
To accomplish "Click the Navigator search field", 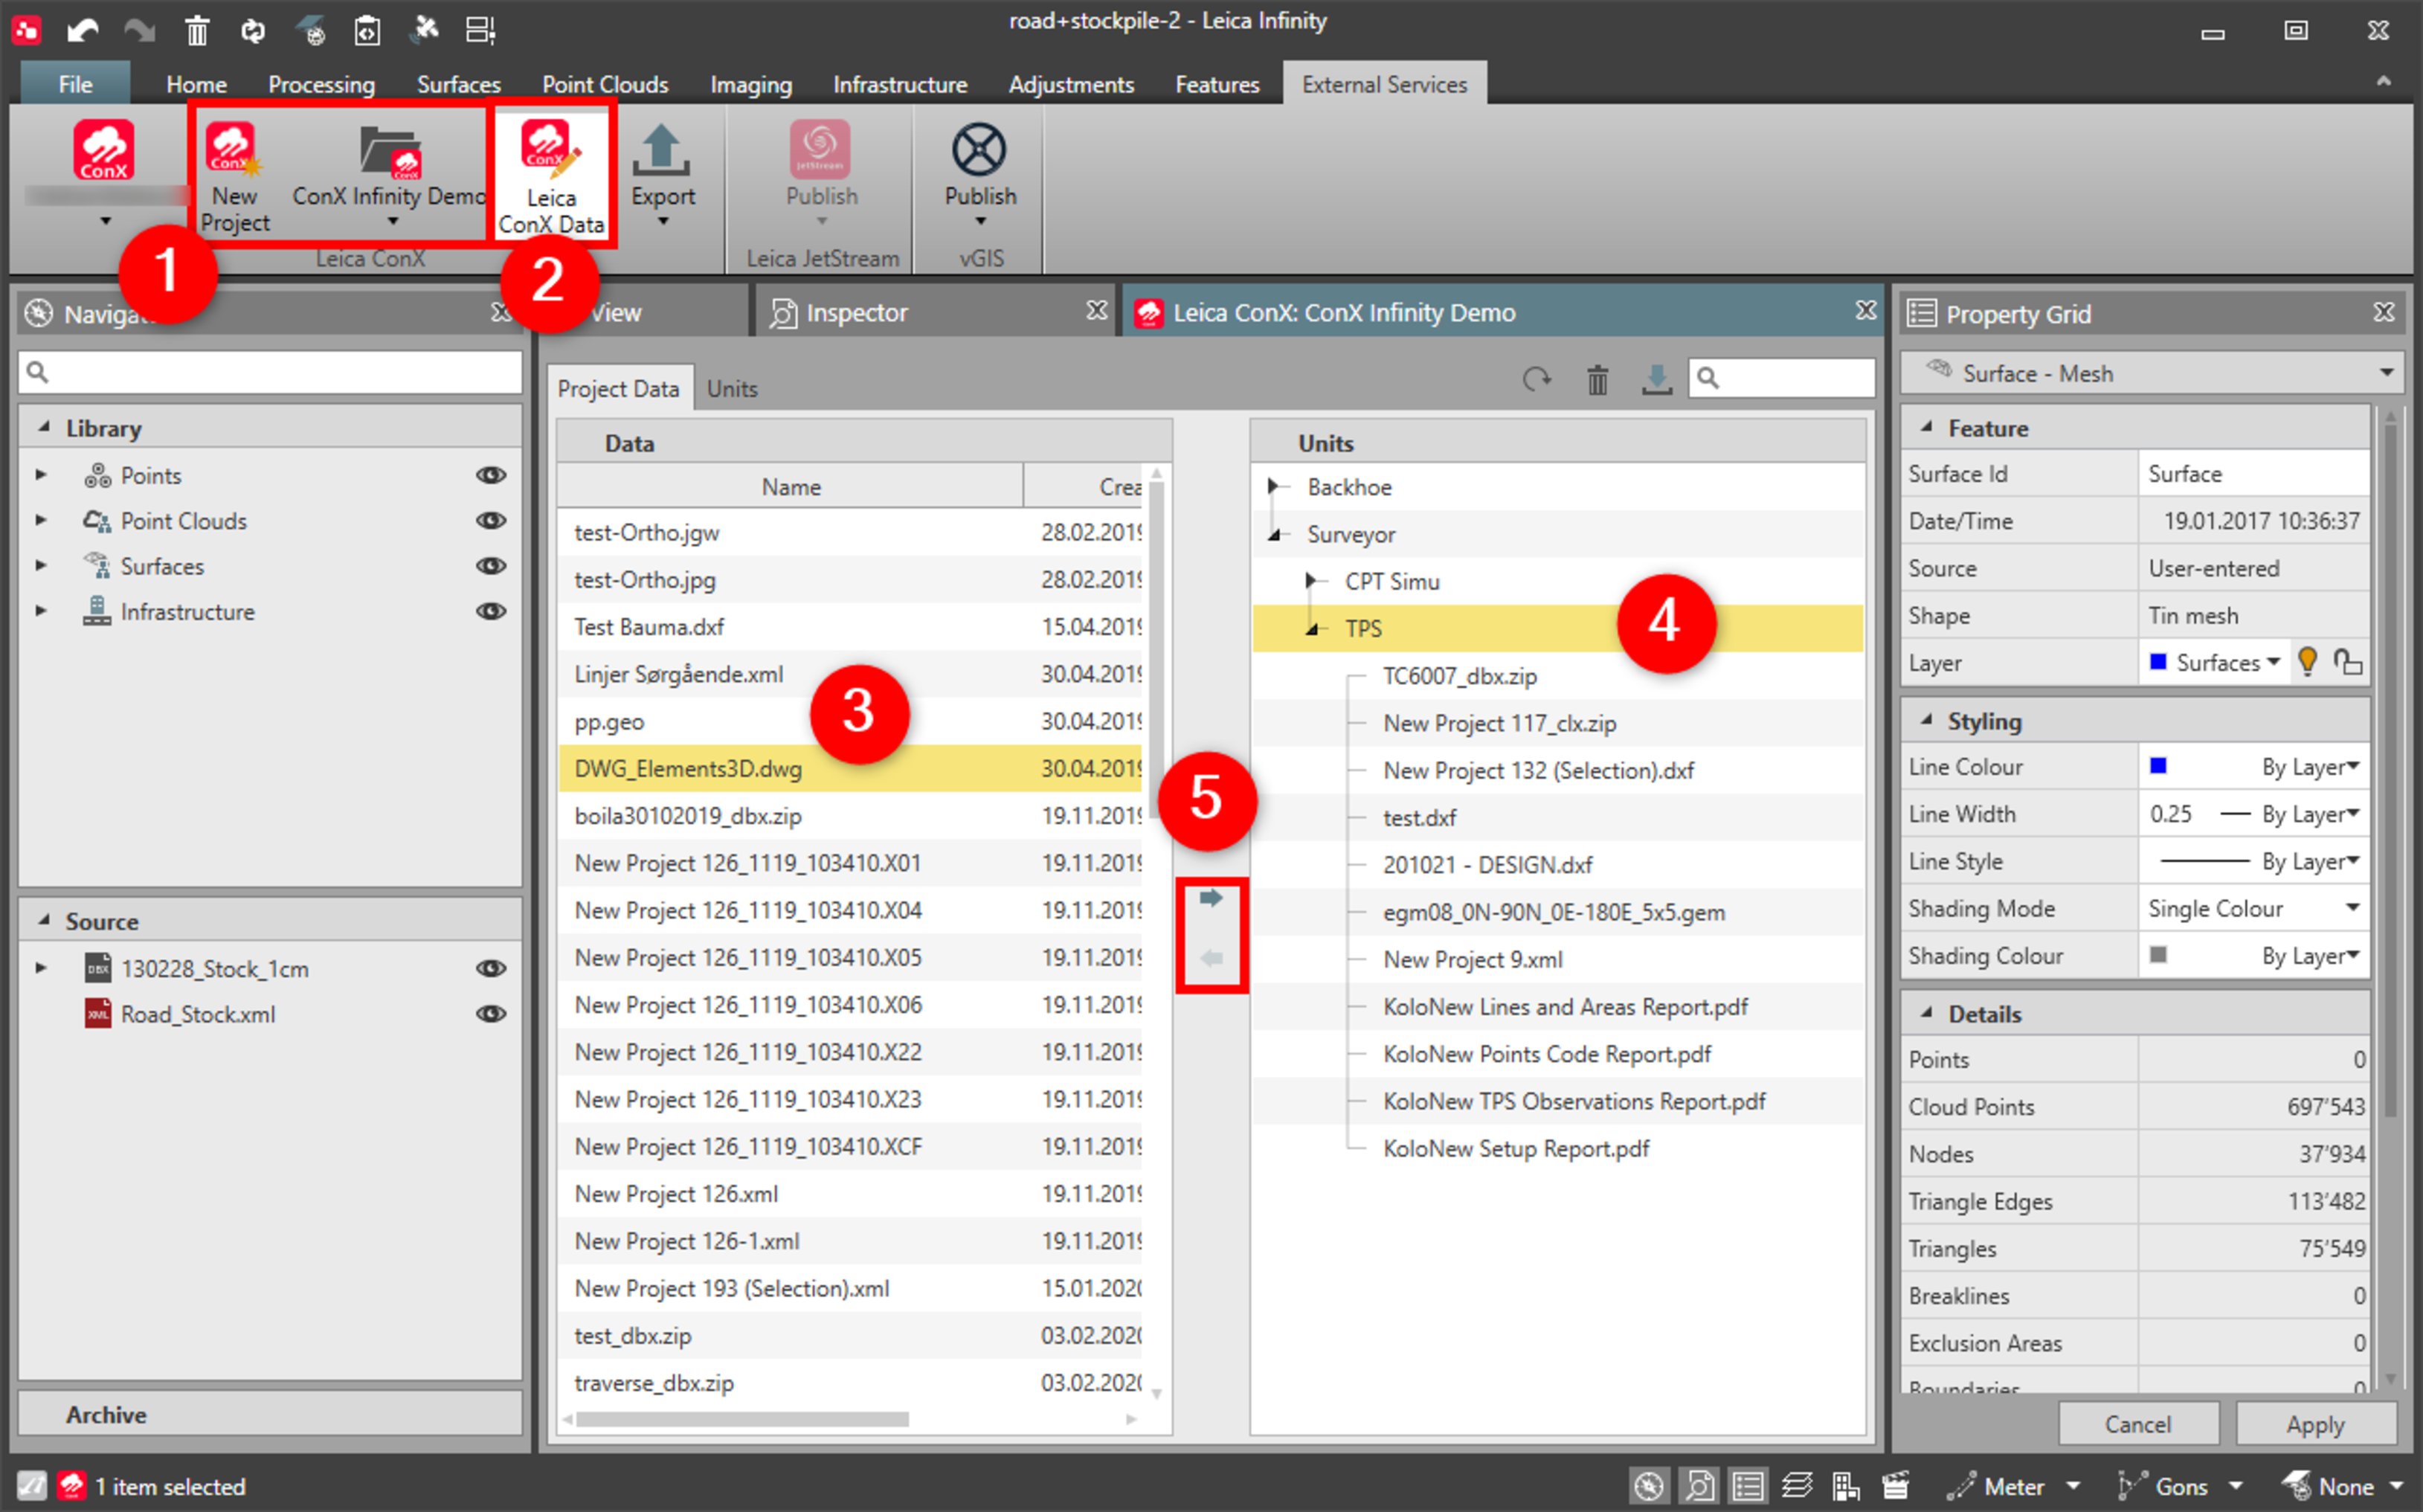I will (x=270, y=372).
